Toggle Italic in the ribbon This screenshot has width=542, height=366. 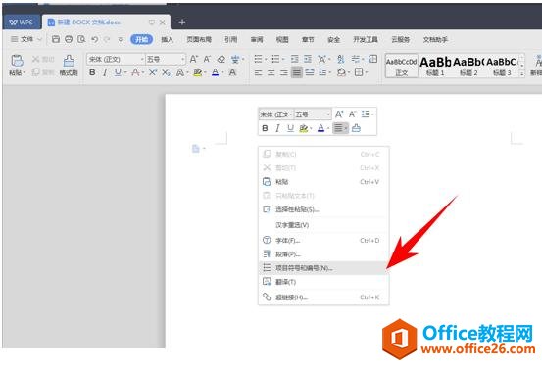click(x=105, y=72)
